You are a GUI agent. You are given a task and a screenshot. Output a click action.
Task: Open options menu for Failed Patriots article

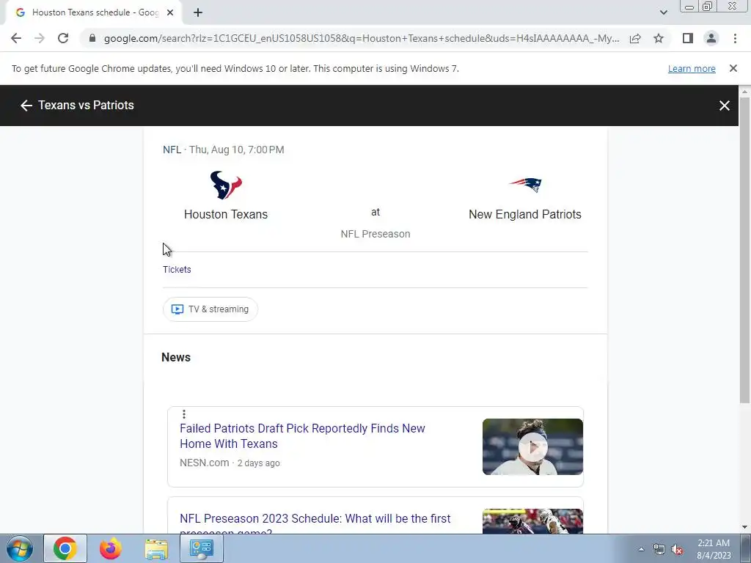(184, 414)
